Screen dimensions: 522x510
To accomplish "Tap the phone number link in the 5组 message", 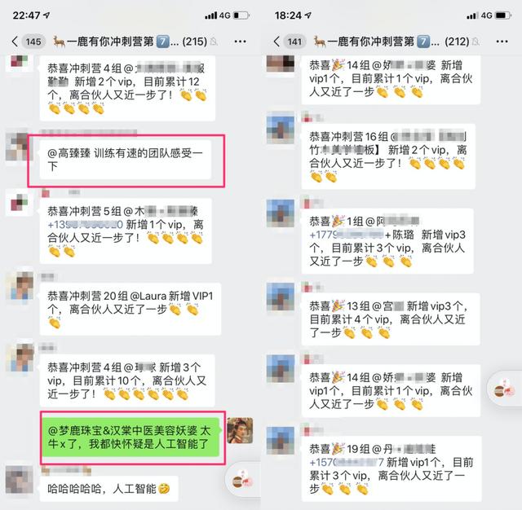I will tap(85, 224).
